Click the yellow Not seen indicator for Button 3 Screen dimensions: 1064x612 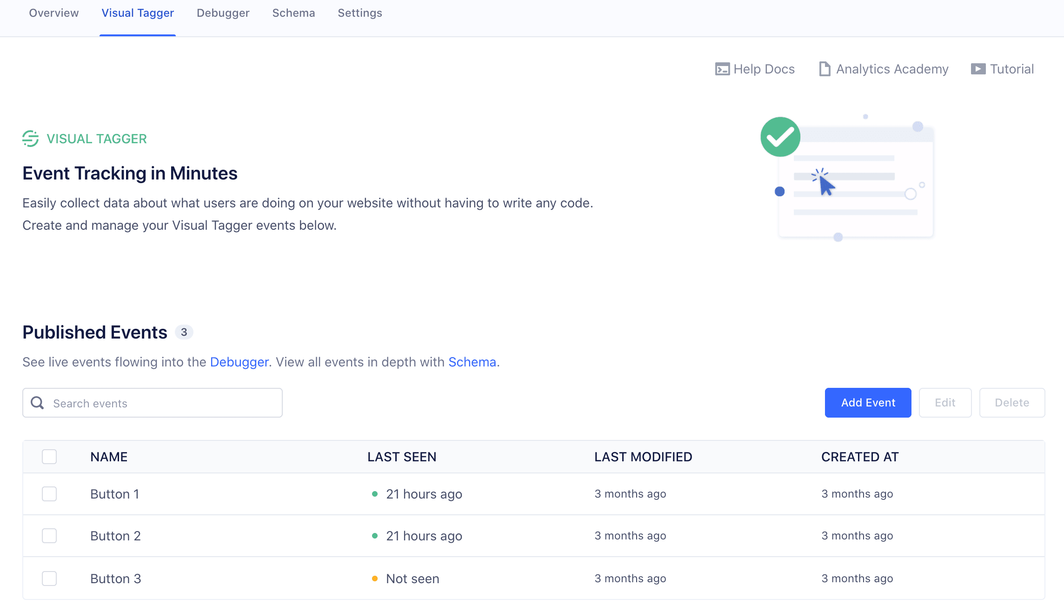(x=375, y=579)
